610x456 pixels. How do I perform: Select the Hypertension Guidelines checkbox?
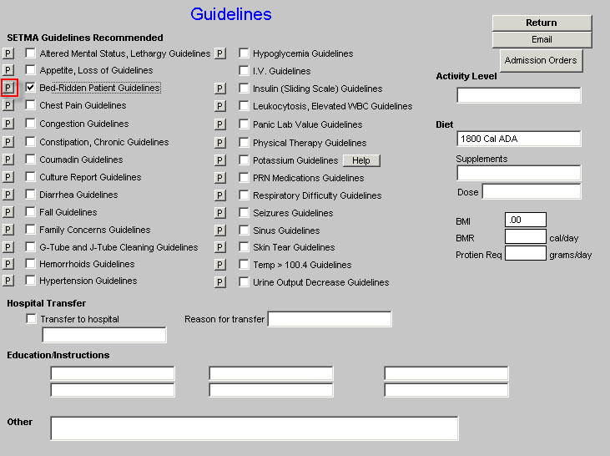[30, 280]
